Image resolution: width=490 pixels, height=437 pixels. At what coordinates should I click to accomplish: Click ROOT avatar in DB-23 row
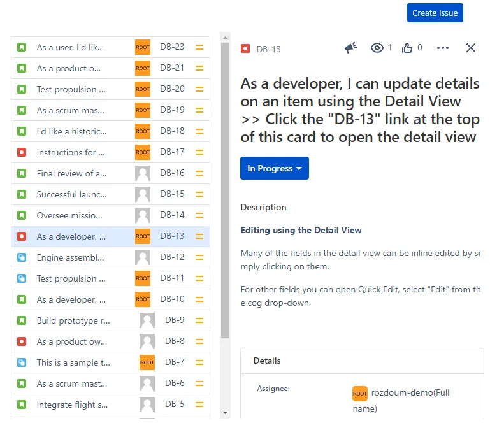tap(143, 47)
